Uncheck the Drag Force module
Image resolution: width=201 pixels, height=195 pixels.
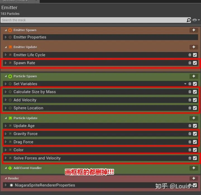(x=195, y=142)
